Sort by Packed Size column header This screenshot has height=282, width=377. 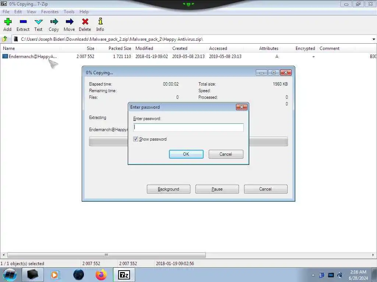click(x=120, y=48)
